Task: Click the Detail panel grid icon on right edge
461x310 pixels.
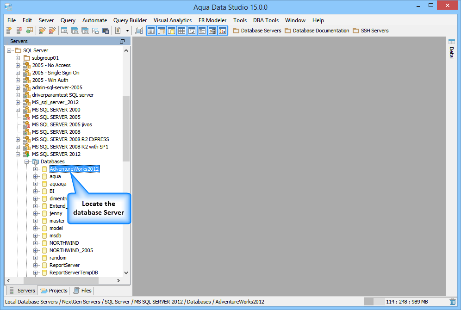Action: [x=452, y=42]
